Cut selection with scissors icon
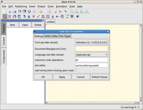The width and height of the screenshot is (143, 110). click(41, 12)
